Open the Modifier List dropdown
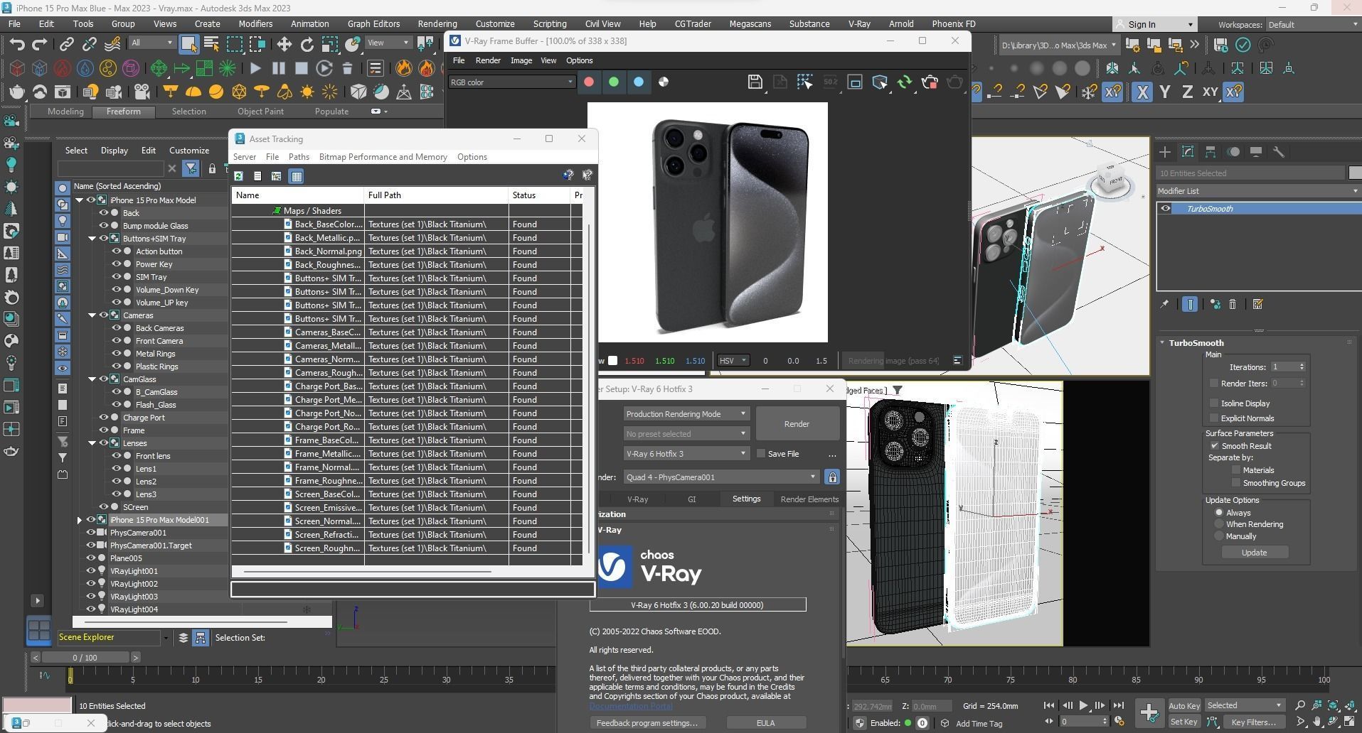Screen dimensions: 1362x733 [x=1258, y=191]
